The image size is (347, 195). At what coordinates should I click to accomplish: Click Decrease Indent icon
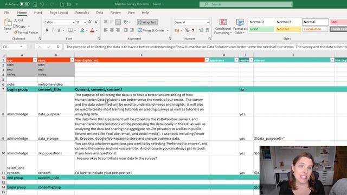click(x=126, y=30)
